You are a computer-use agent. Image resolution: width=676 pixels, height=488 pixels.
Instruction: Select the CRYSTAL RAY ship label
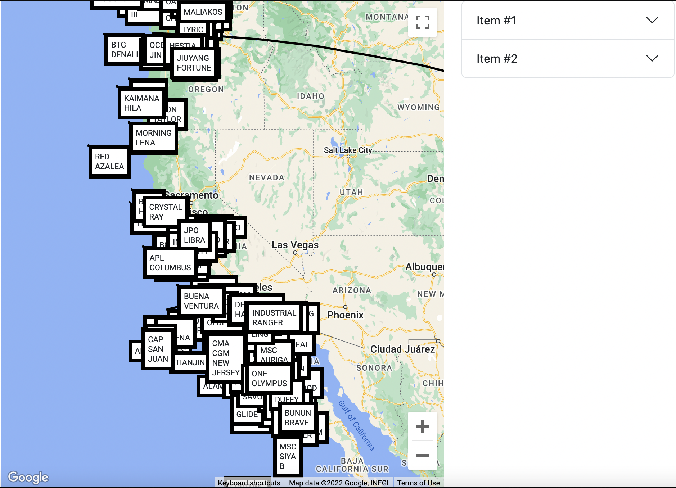[x=166, y=212]
